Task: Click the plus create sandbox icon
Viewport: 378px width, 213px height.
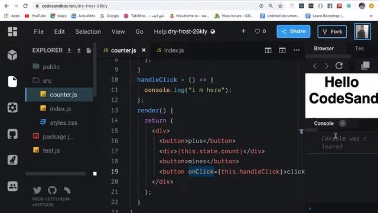Action: (x=243, y=31)
